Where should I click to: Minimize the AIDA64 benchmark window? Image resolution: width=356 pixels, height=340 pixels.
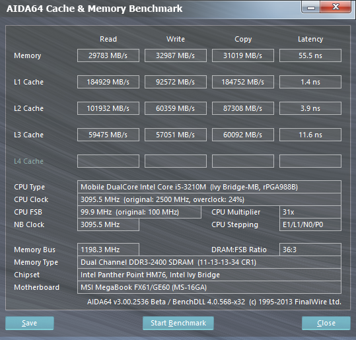[x=311, y=7]
